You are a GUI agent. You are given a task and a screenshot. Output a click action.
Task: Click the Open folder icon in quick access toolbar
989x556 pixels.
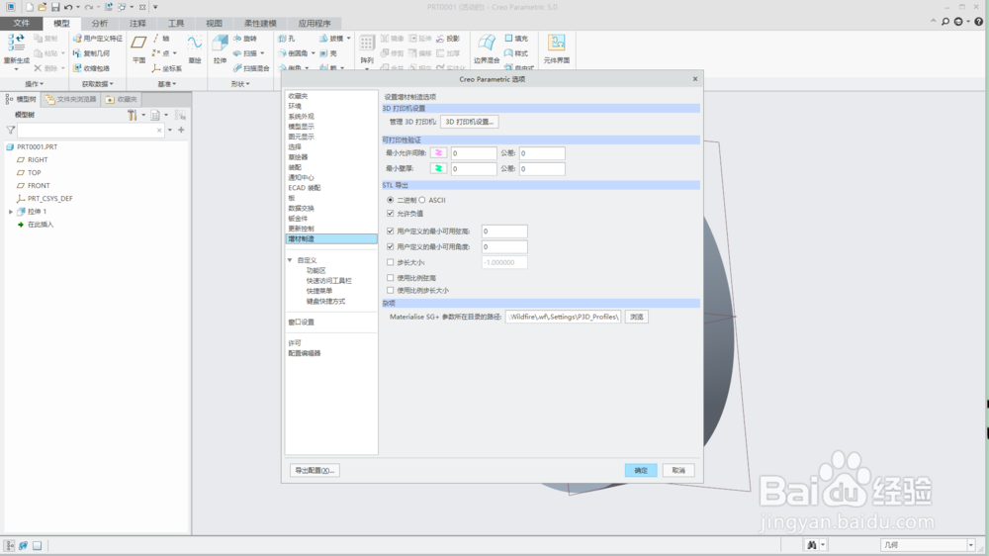coord(43,7)
